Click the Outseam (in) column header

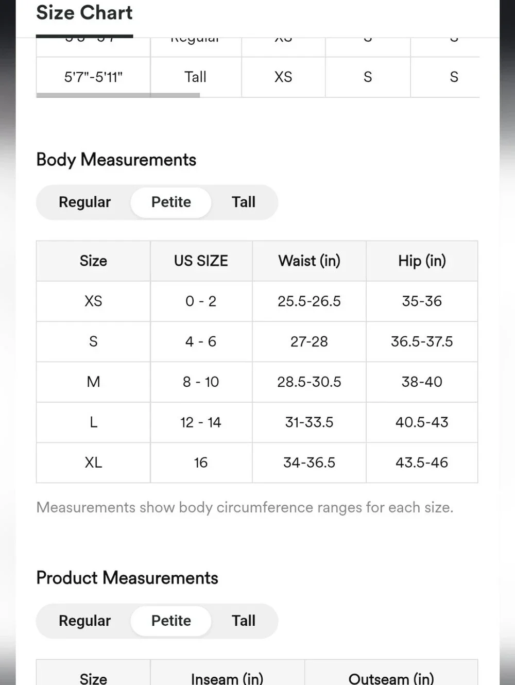tap(391, 678)
